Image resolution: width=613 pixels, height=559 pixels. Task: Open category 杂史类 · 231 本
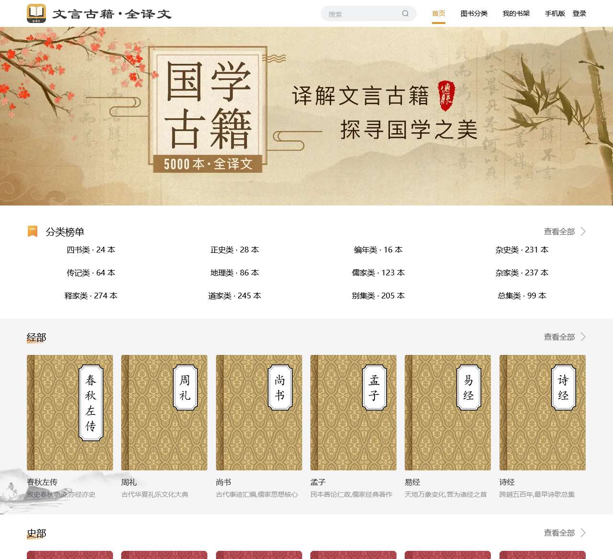point(522,250)
